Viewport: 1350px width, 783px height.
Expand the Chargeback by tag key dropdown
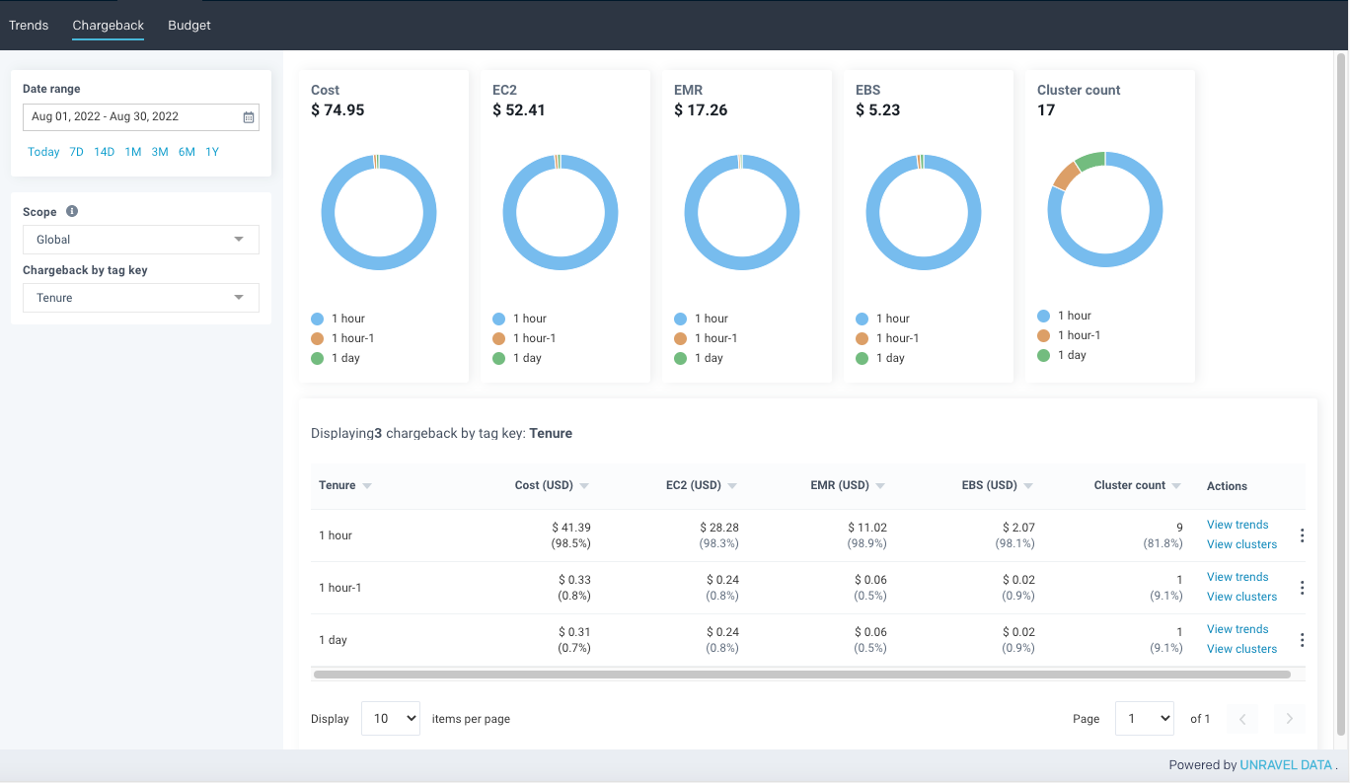[x=141, y=298]
